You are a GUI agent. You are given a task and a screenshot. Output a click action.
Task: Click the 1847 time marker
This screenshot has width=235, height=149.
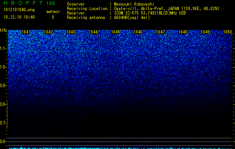[x=160, y=32]
